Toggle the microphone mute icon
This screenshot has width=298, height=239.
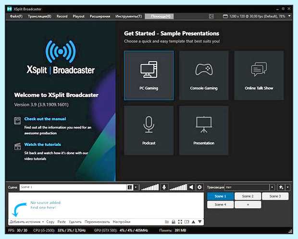(x=164, y=187)
